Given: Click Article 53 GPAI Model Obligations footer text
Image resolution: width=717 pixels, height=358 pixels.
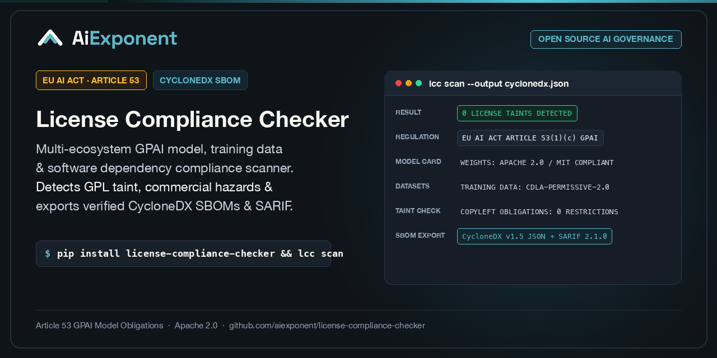Looking at the screenshot, I should (100, 326).
